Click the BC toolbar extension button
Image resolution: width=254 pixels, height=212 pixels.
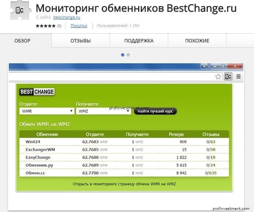click(228, 76)
